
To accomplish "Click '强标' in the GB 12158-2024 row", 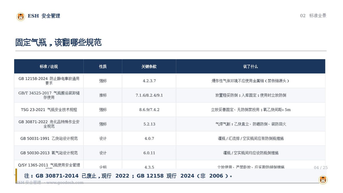I will pyautogui.click(x=103, y=81).
